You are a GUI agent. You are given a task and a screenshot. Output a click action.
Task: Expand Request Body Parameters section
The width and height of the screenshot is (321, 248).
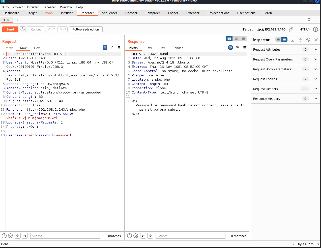point(316,69)
